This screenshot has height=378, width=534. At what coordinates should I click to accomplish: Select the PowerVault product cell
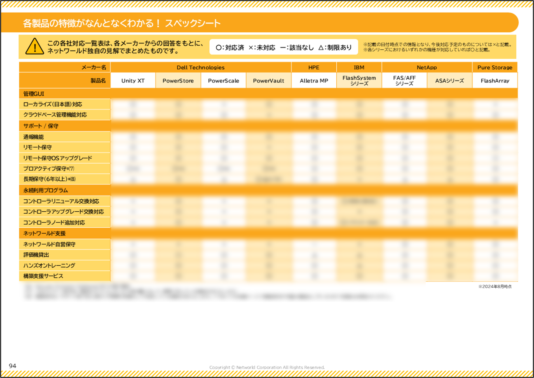[x=269, y=81]
